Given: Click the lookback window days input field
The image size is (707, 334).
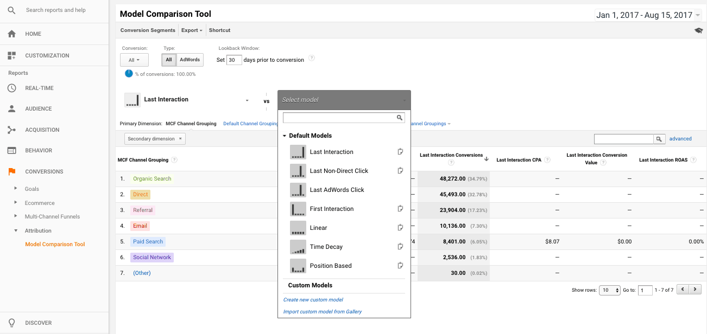Looking at the screenshot, I should (233, 60).
